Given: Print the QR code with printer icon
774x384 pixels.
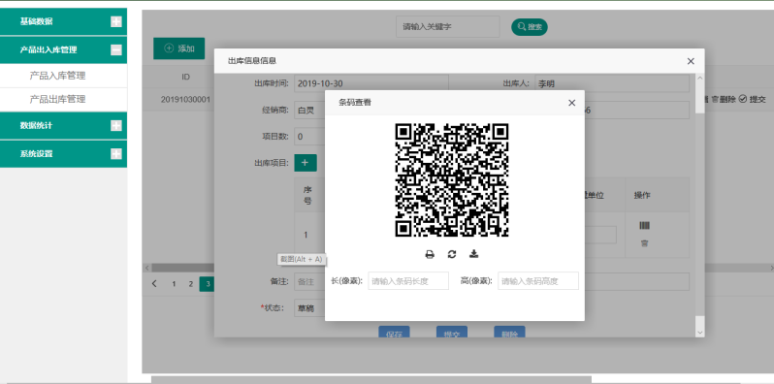Looking at the screenshot, I should pos(430,254).
